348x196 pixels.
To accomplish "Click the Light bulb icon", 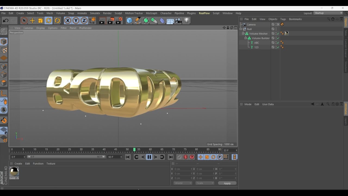I will pyautogui.click(x=187, y=21).
